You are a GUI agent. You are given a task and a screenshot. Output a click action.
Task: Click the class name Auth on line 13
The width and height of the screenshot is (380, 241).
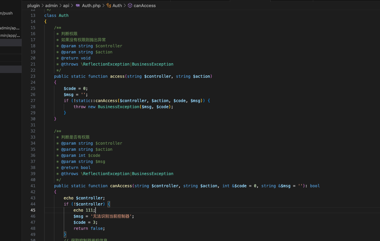click(63, 16)
